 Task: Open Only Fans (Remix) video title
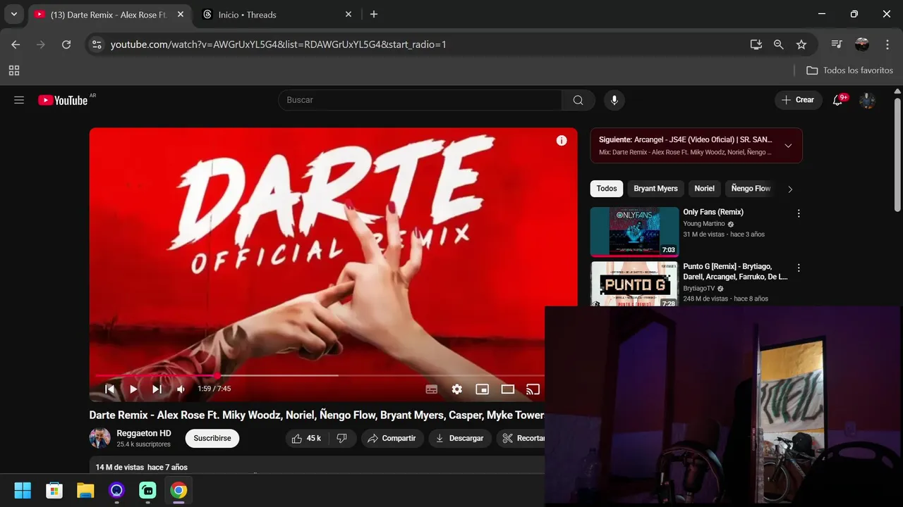(x=713, y=212)
